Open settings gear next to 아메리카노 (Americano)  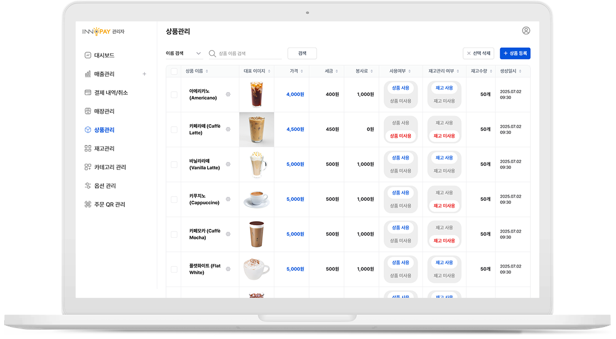coord(228,95)
